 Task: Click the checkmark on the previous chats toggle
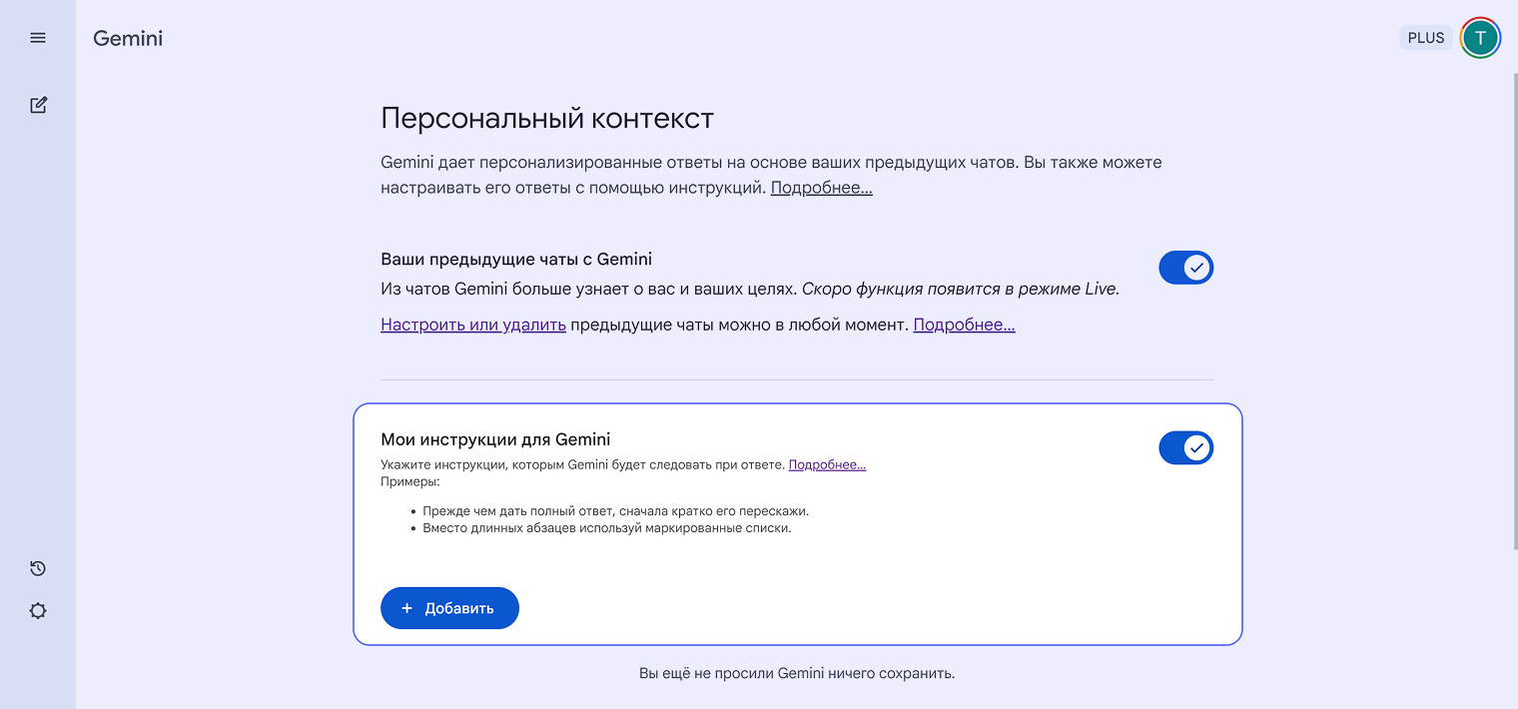pos(1194,268)
